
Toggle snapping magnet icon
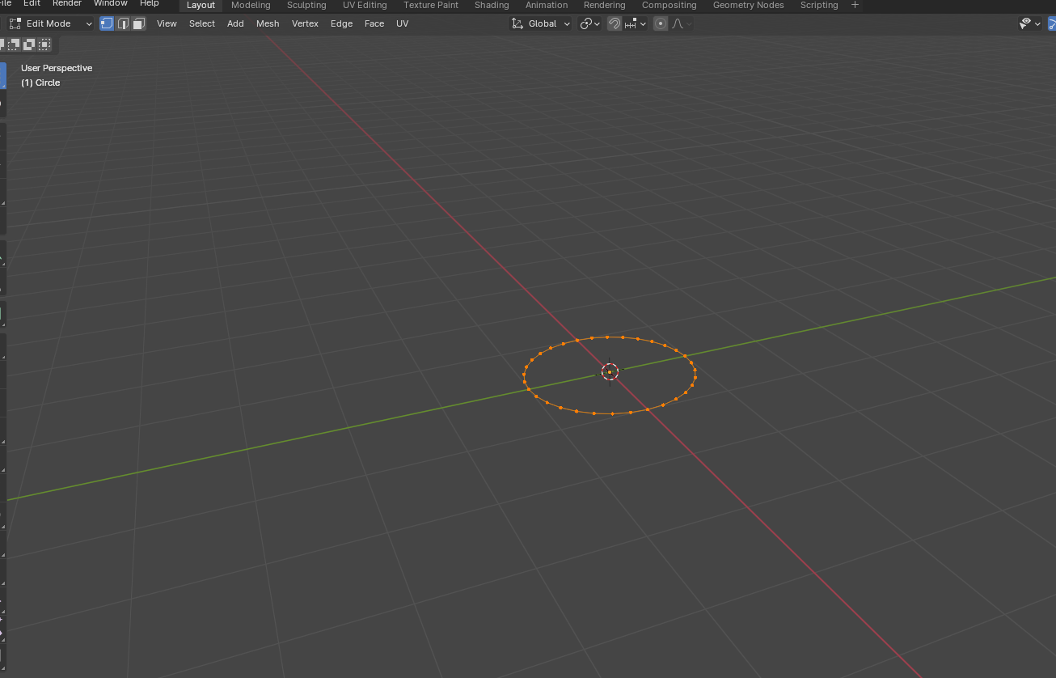[x=615, y=23]
